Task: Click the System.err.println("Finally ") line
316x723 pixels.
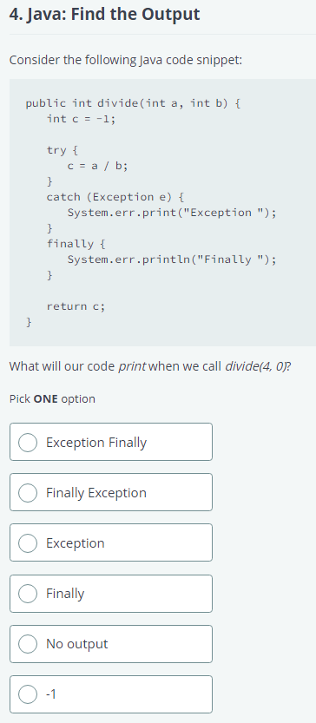Action: [172, 260]
